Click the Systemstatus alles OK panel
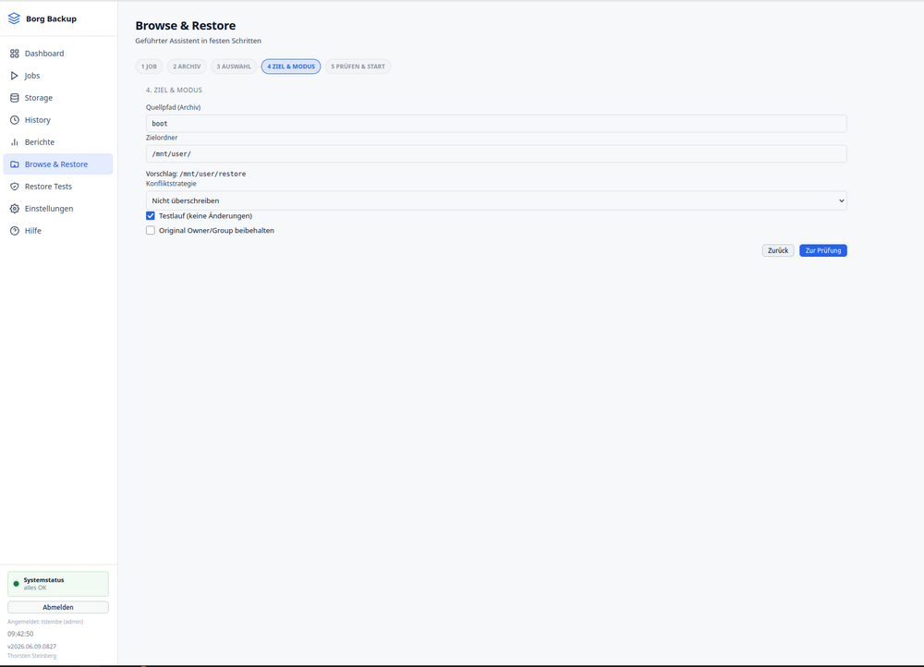The image size is (924, 667). click(x=57, y=584)
